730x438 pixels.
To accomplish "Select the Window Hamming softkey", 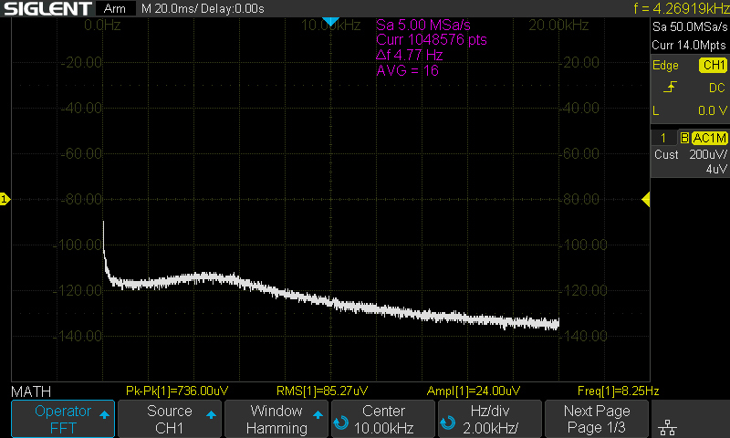I will [276, 419].
